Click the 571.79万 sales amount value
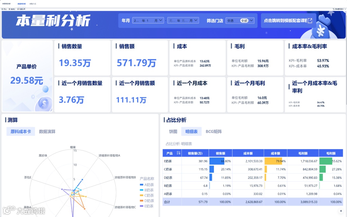 (x=137, y=63)
